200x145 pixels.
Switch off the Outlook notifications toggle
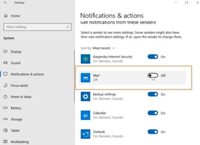pyautogui.click(x=153, y=132)
